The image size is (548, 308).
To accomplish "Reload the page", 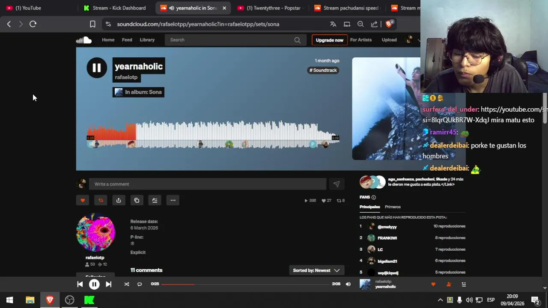I will point(33,24).
